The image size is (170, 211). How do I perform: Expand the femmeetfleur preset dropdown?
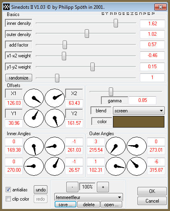click(88, 197)
